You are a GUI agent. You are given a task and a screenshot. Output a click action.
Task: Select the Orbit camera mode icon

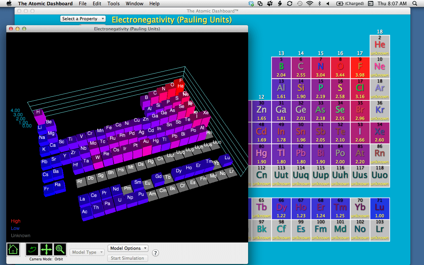click(x=32, y=249)
